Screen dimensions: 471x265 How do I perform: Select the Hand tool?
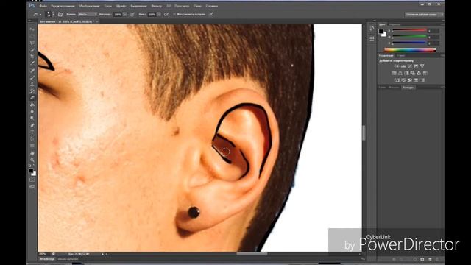pos(32,154)
